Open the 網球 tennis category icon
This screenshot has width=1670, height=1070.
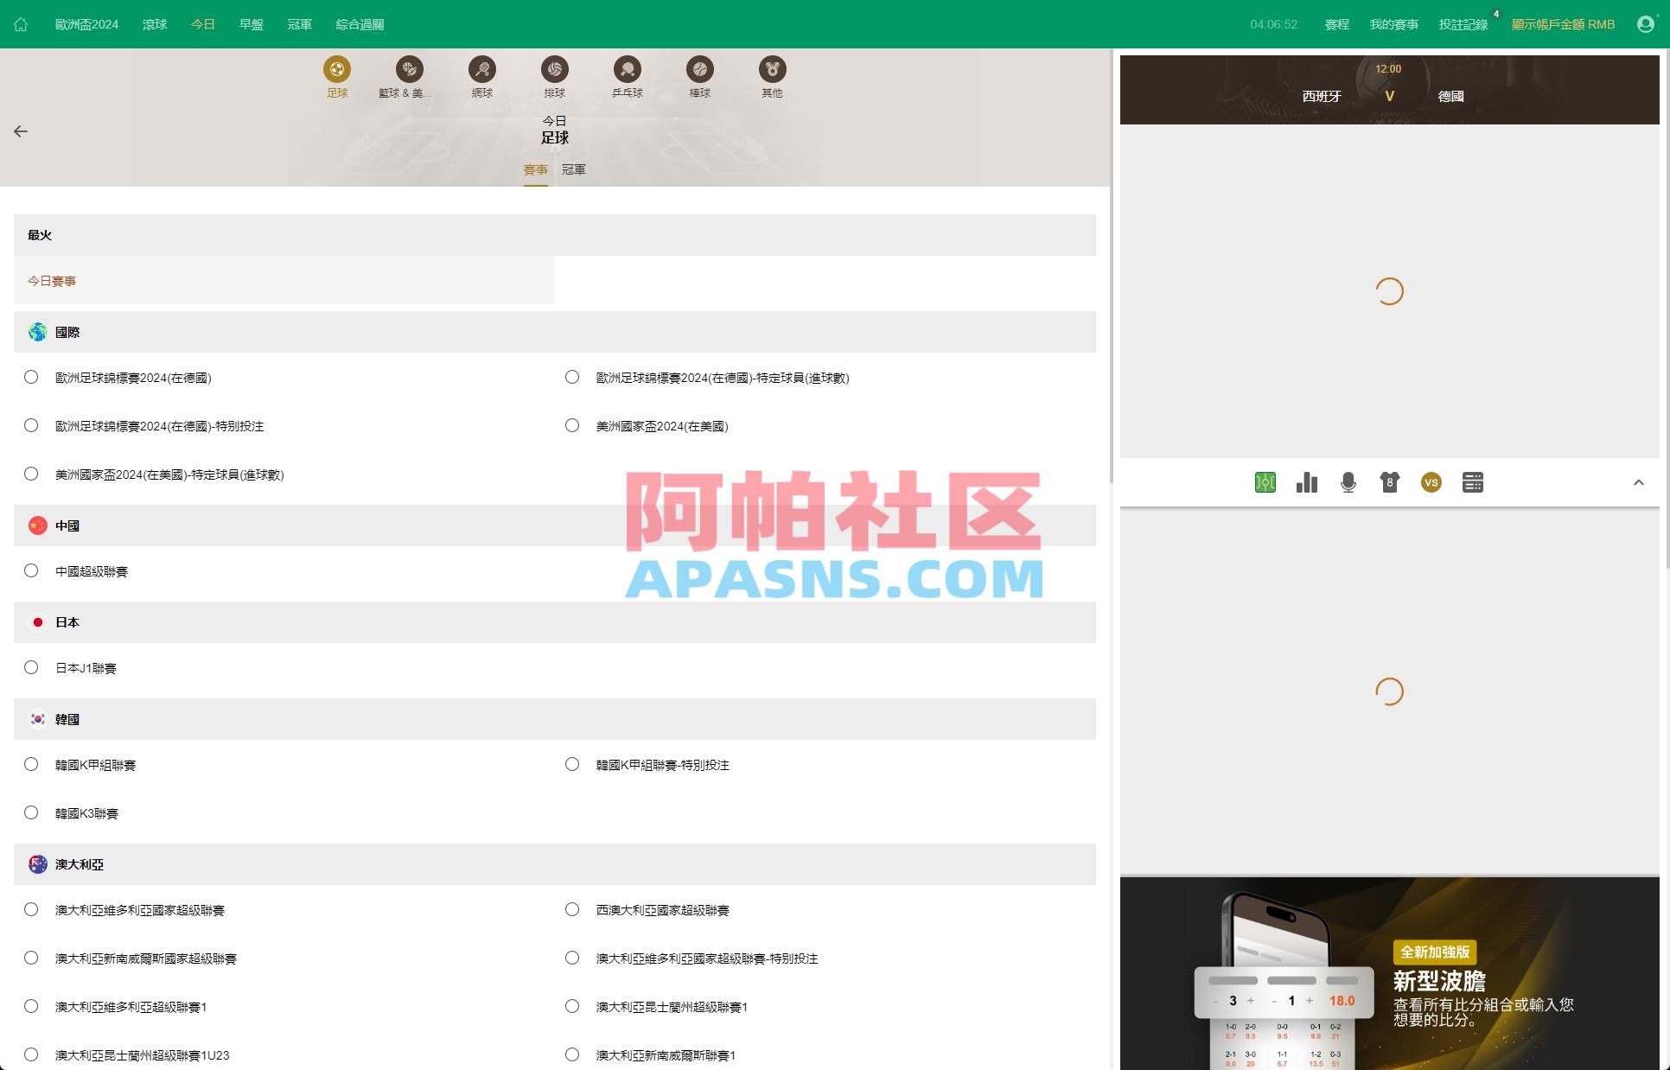point(482,69)
